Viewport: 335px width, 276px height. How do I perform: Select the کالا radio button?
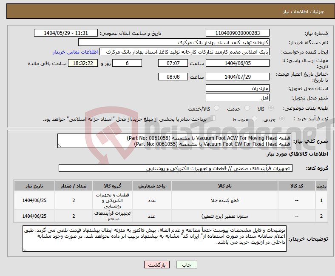coord(271,108)
